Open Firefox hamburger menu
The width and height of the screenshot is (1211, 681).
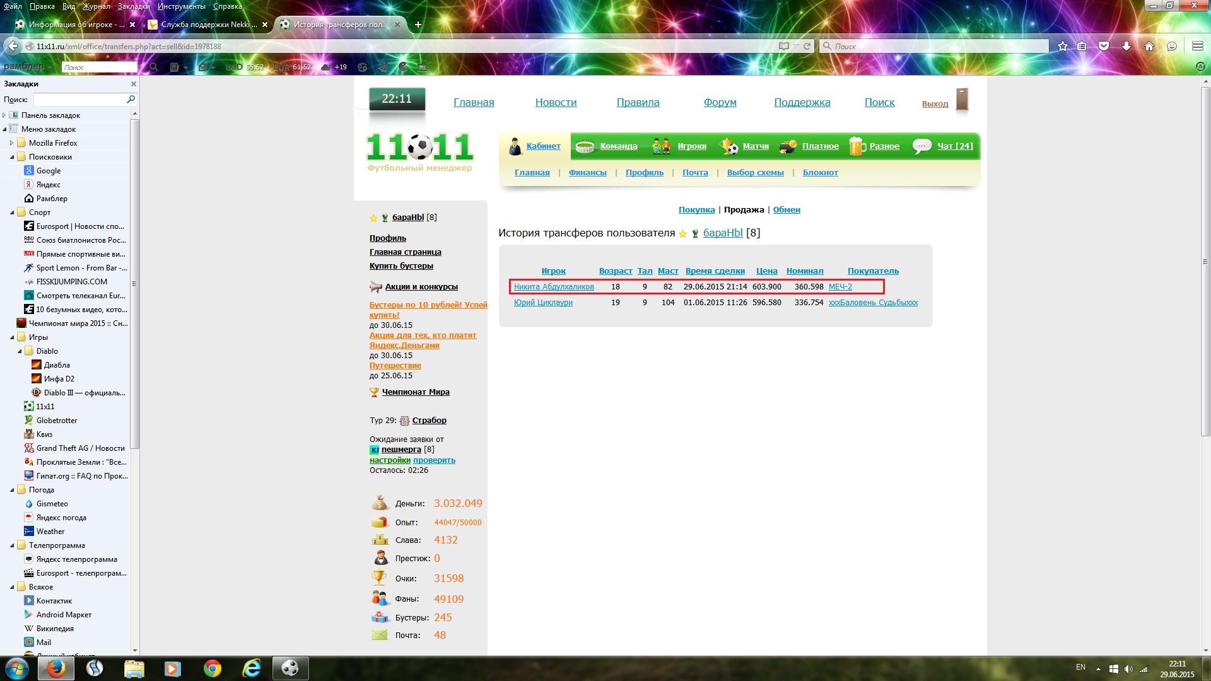[1197, 46]
